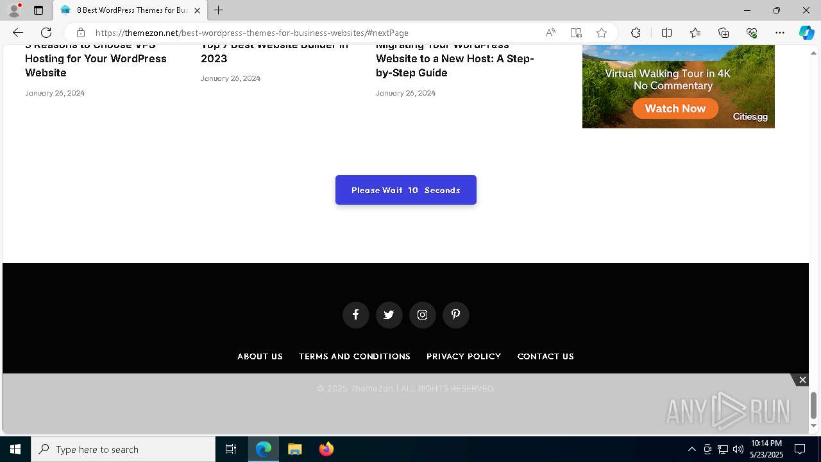Close the bottom ad banner
The height and width of the screenshot is (462, 821).
802,380
